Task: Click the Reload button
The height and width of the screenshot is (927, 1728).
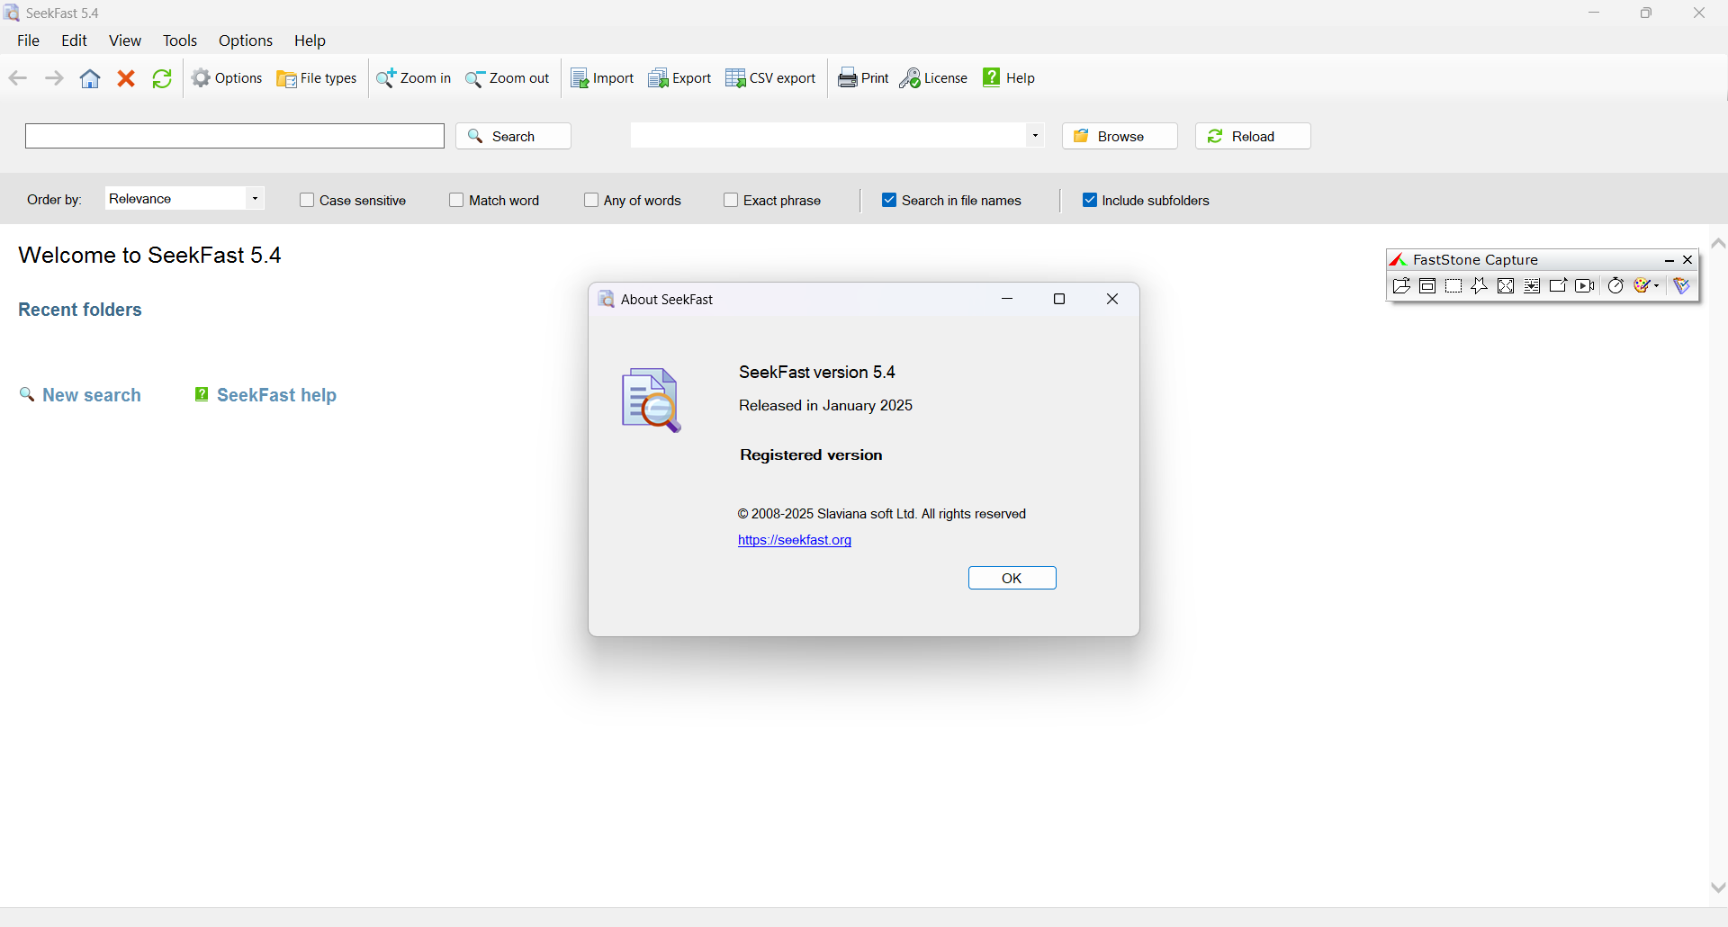Action: [1253, 136]
